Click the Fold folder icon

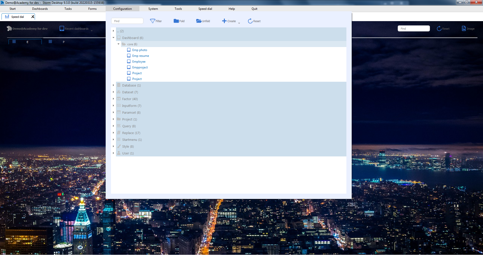(x=176, y=21)
